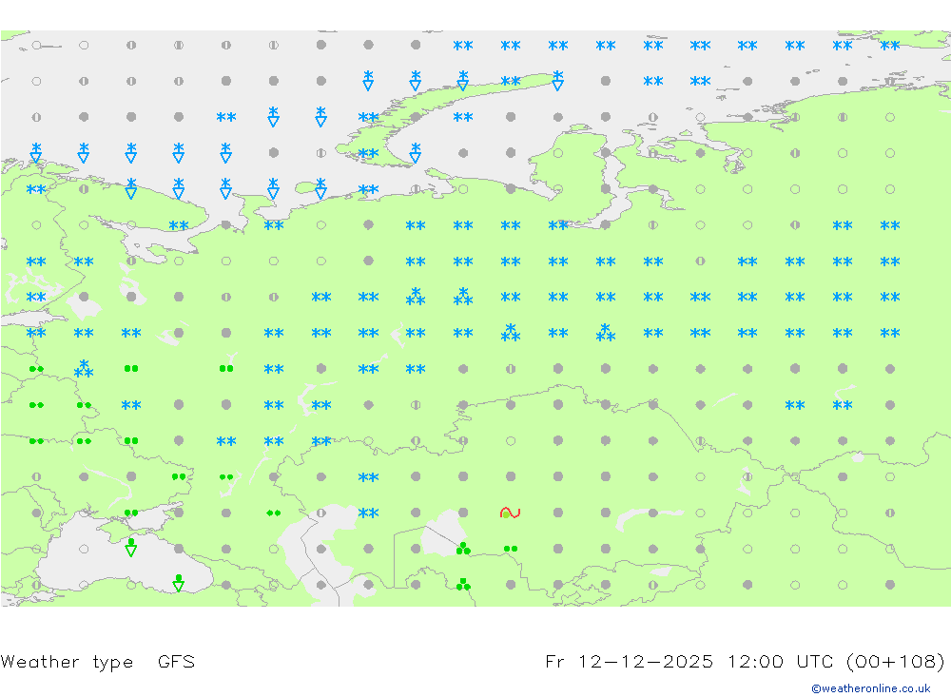Click the red freezing rain symbol

click(510, 513)
